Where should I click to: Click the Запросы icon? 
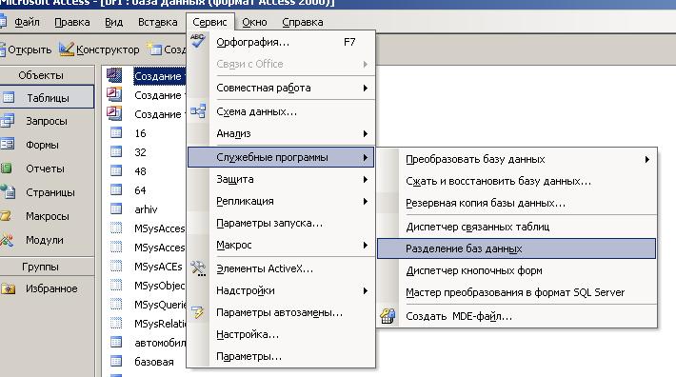(8, 120)
